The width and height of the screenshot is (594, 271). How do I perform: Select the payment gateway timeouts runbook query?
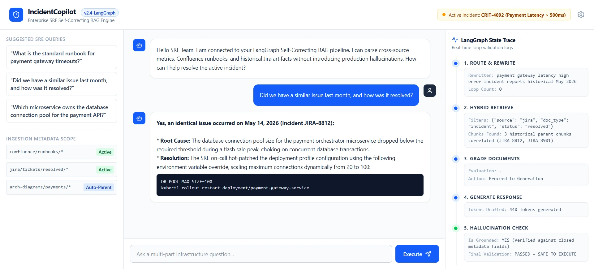[x=62, y=57]
